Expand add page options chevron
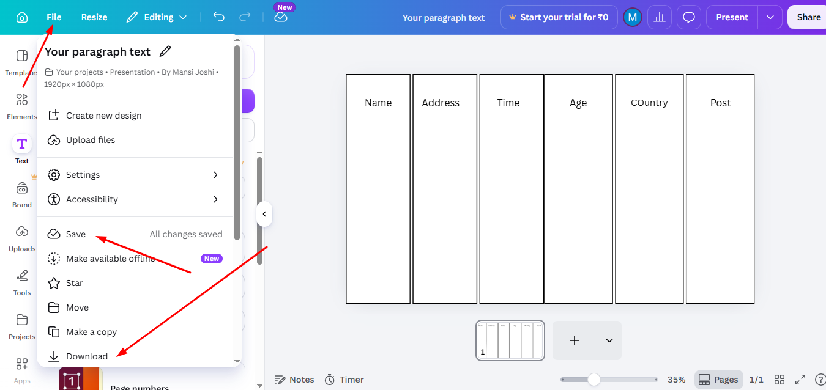The height and width of the screenshot is (390, 826). tap(609, 340)
